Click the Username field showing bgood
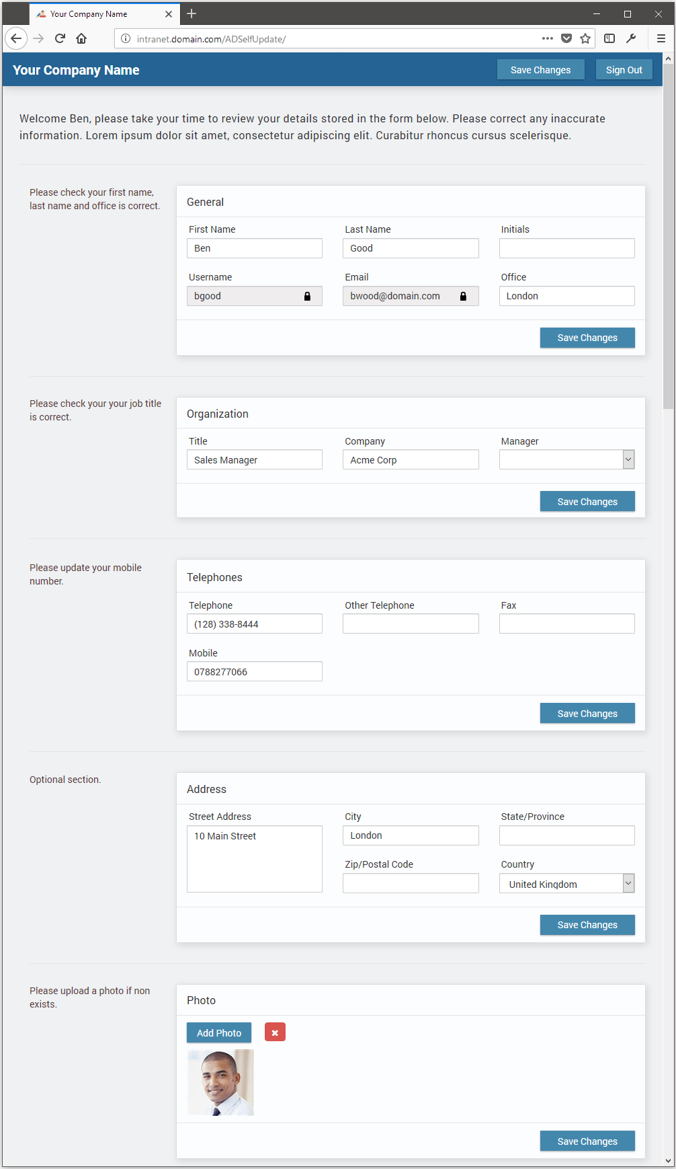This screenshot has height=1169, width=676. coord(255,296)
